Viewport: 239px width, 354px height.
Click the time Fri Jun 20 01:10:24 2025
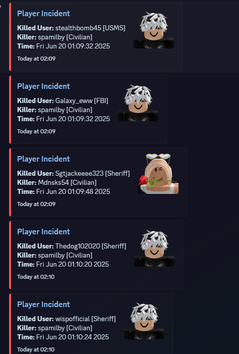[73, 337]
